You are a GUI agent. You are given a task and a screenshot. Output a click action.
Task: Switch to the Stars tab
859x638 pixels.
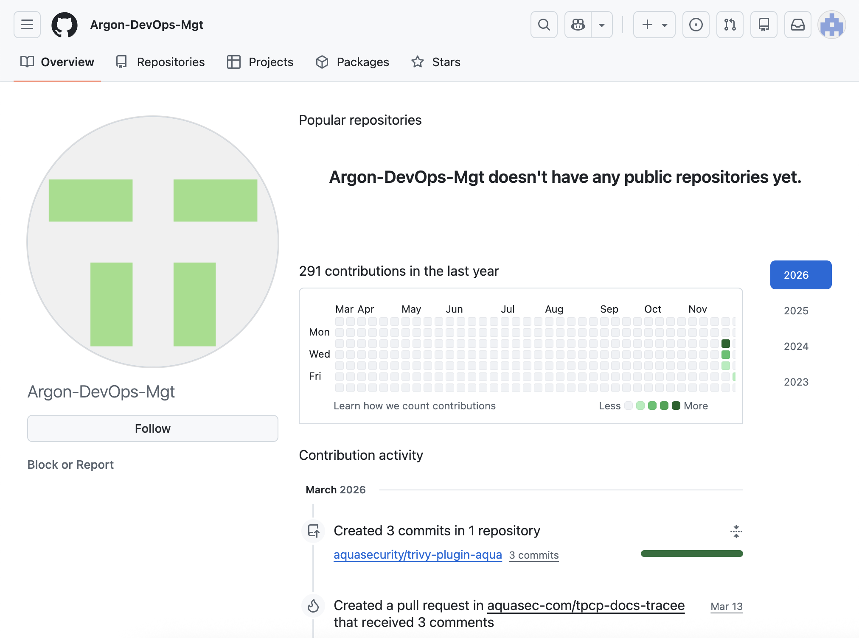(436, 62)
